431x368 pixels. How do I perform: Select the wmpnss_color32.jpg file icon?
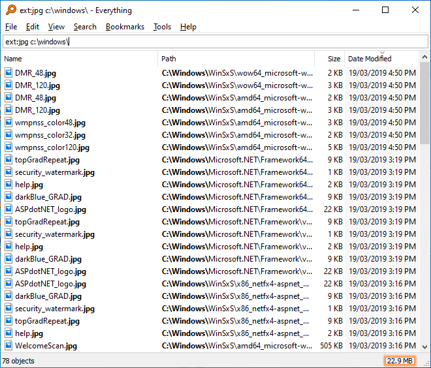pos(8,135)
